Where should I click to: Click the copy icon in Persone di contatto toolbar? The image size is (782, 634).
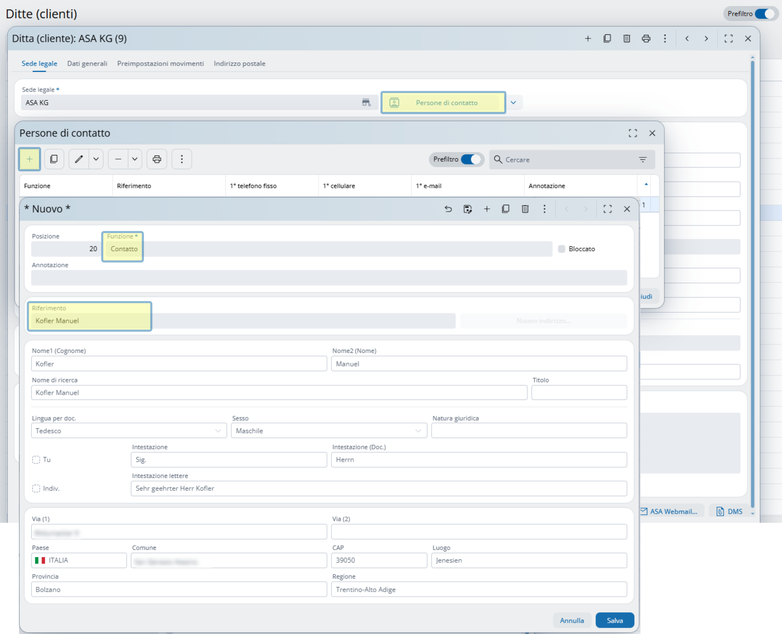point(54,159)
